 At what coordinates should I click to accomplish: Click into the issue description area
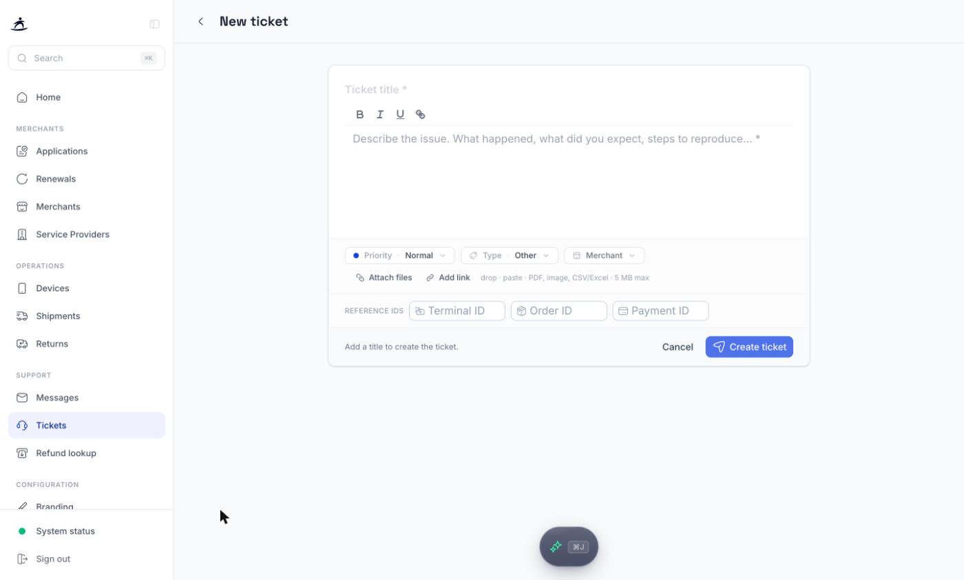coord(569,182)
